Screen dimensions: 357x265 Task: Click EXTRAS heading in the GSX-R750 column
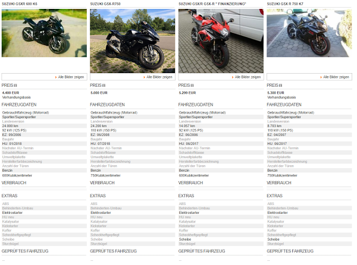click(98, 195)
